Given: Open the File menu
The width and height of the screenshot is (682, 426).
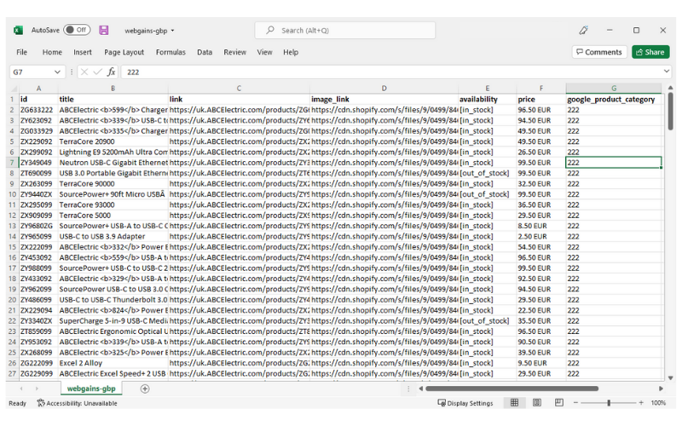Looking at the screenshot, I should [x=22, y=52].
